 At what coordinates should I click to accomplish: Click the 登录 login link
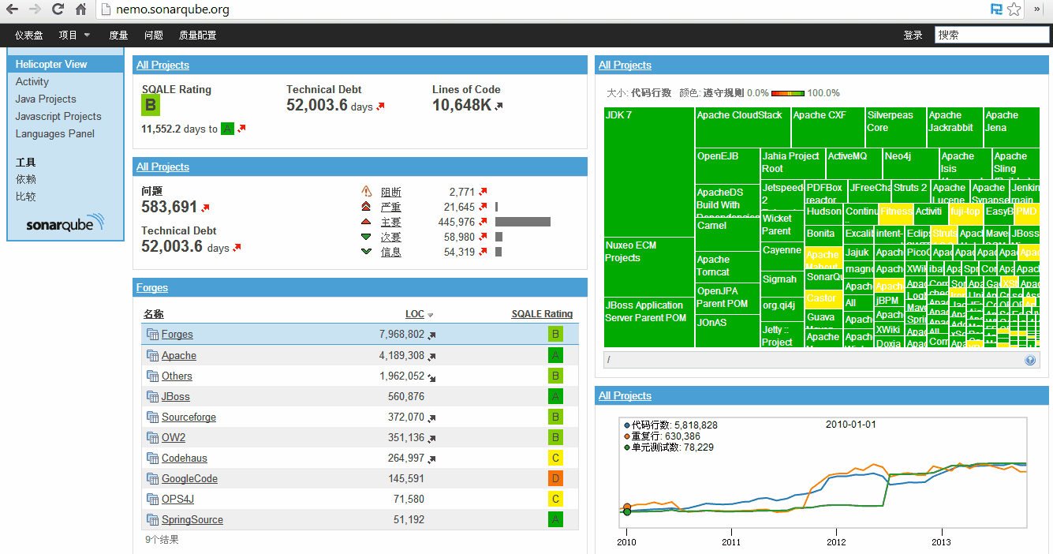(x=913, y=35)
